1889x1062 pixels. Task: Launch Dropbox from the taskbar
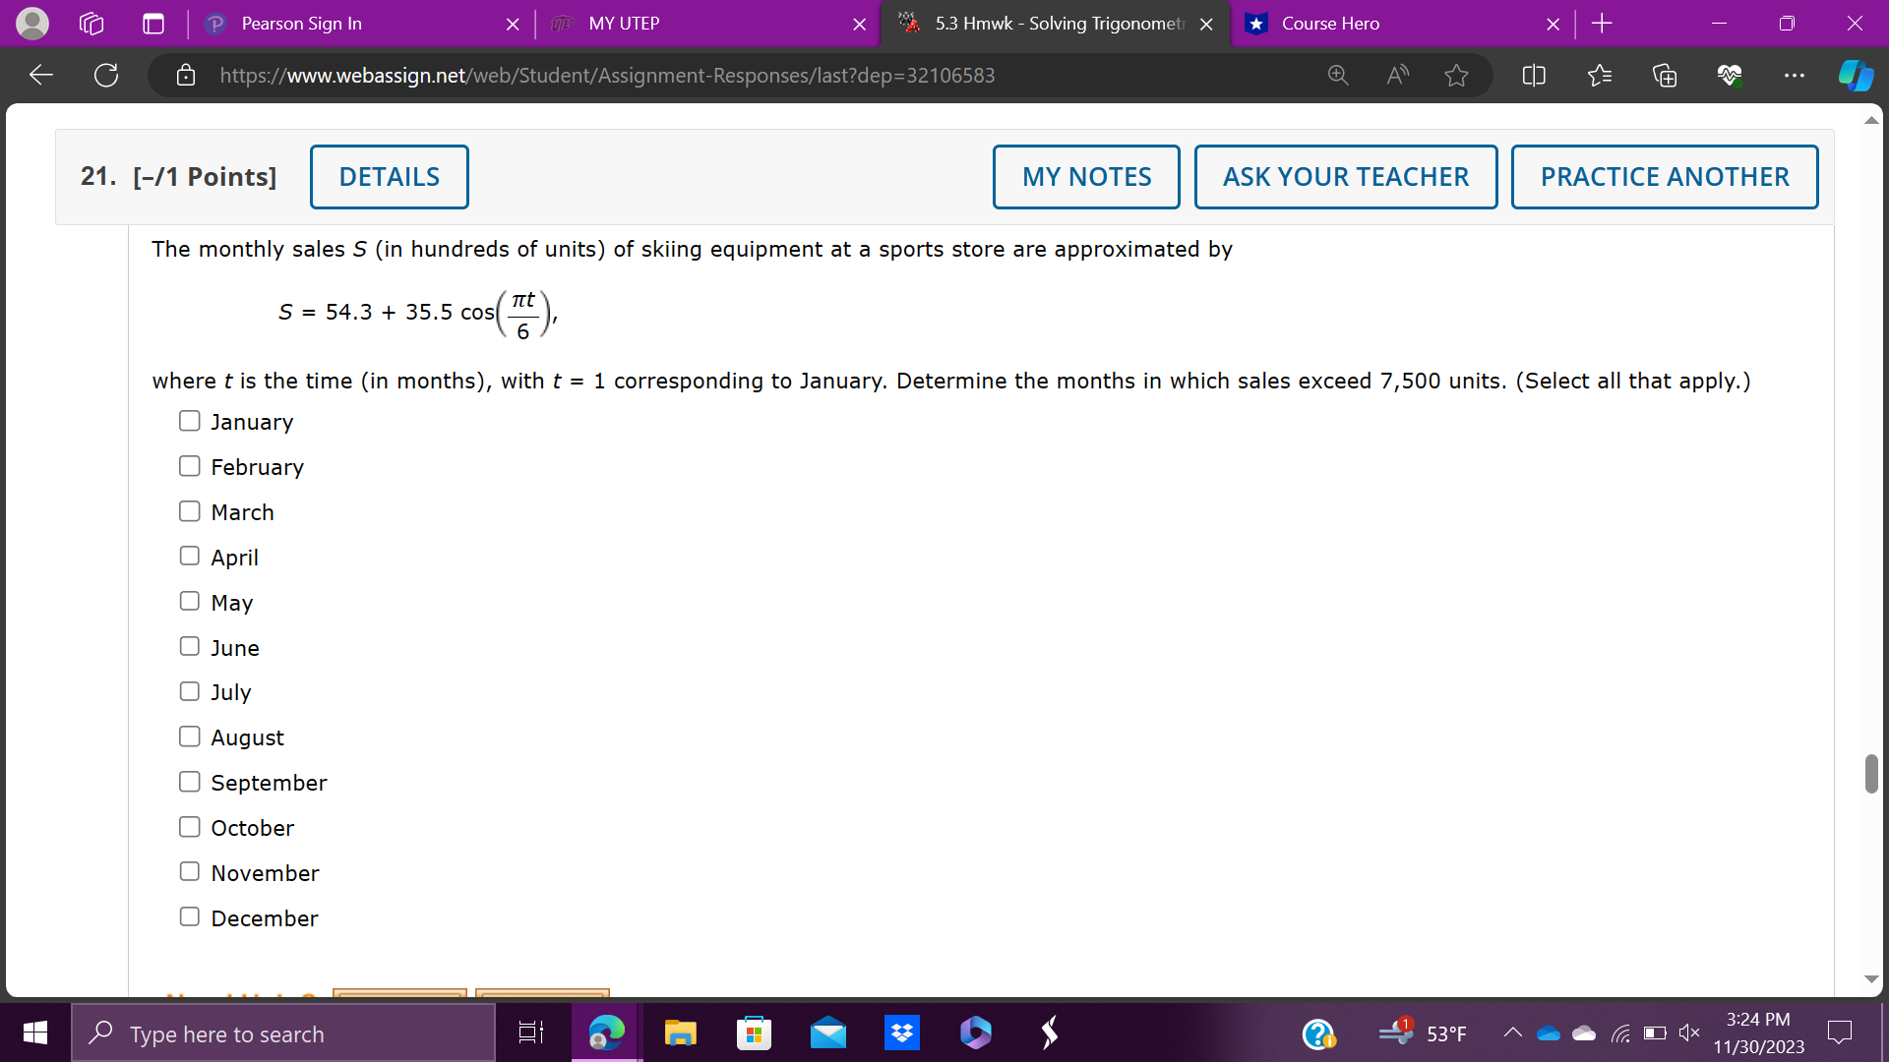point(901,1032)
